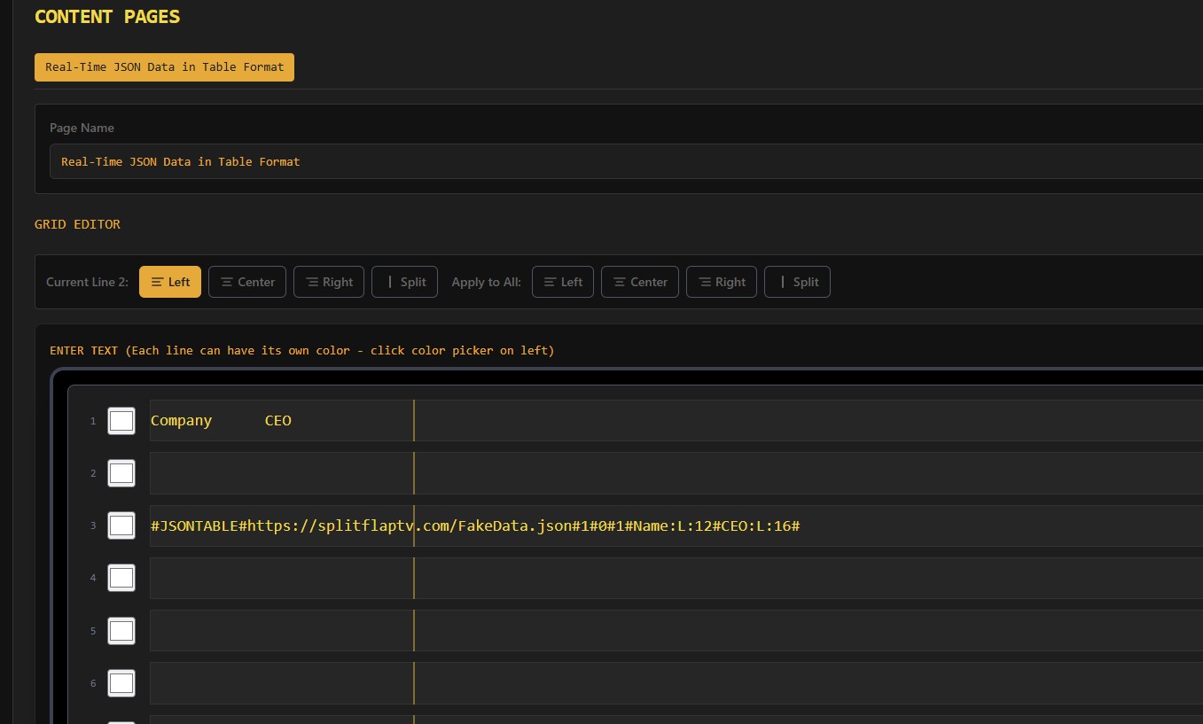The image size is (1203, 724).
Task: Apply Left alignment to all lines
Action: pos(562,282)
